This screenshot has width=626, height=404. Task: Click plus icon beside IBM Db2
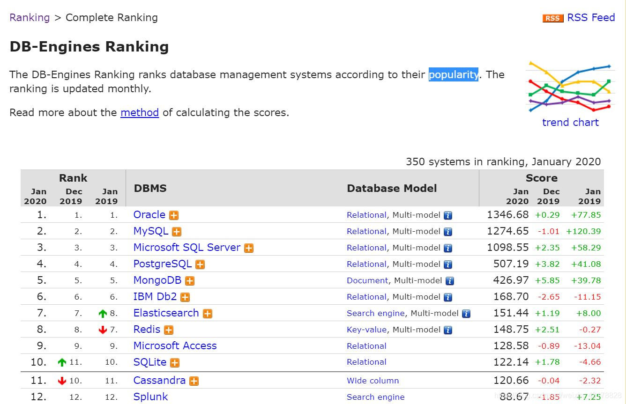(x=185, y=297)
